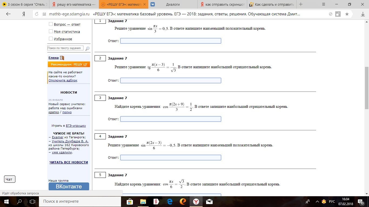Open the browser hamburger menu
This screenshot has width=369, height=207.
pyautogui.click(x=324, y=4)
